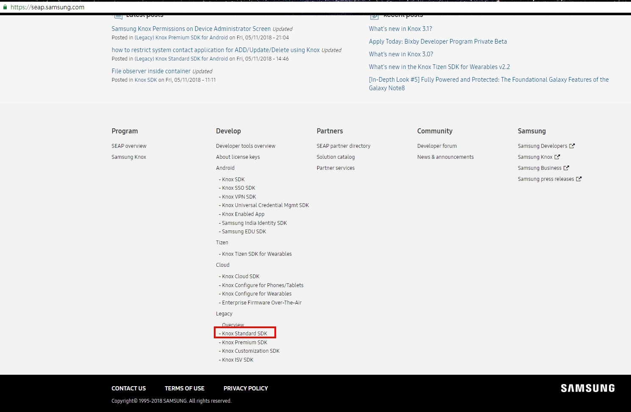The height and width of the screenshot is (412, 631).
Task: Open 'Knox Configure for Wearables' link
Action: (257, 294)
